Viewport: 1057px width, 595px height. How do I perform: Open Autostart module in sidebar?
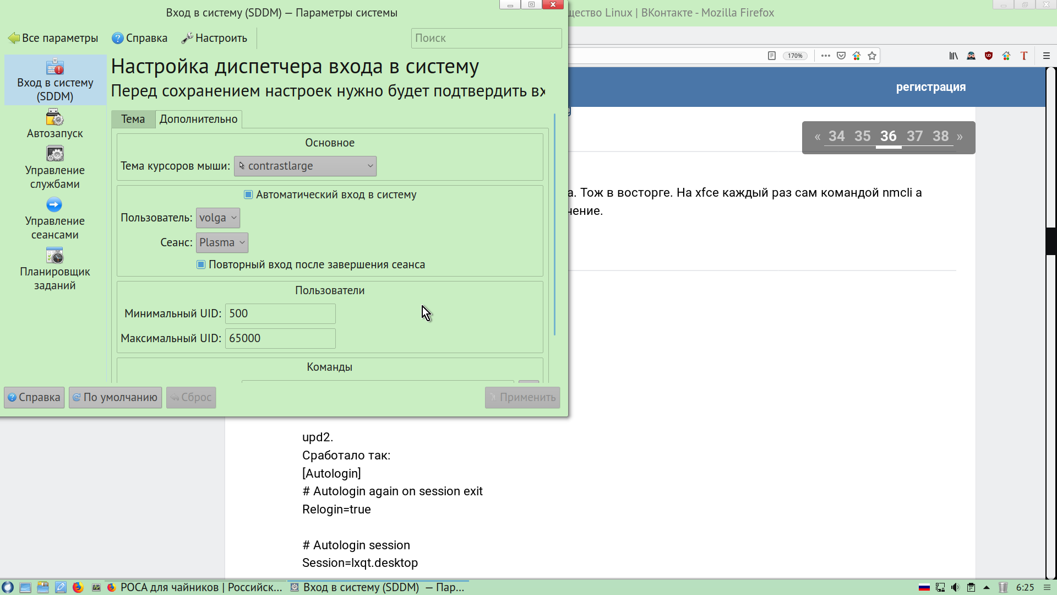(55, 124)
